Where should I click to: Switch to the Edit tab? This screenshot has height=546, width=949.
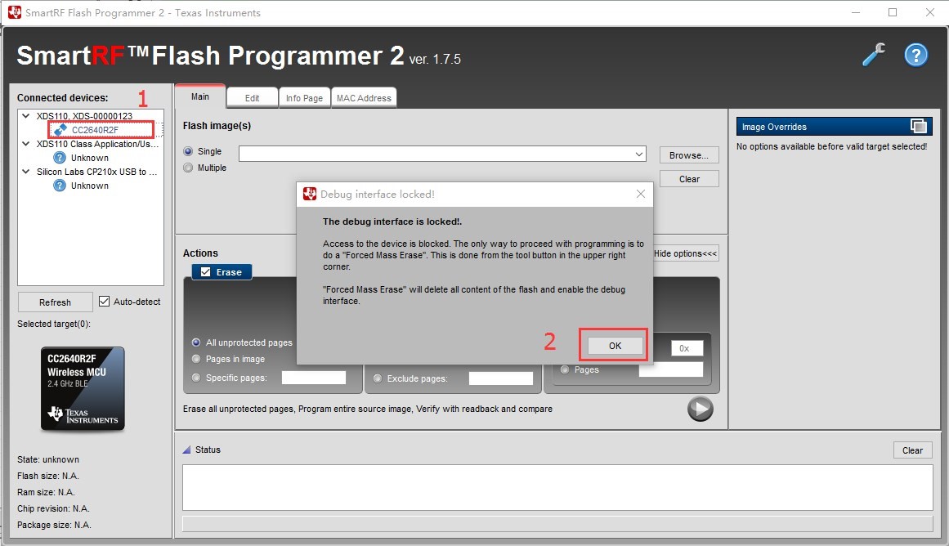(253, 98)
